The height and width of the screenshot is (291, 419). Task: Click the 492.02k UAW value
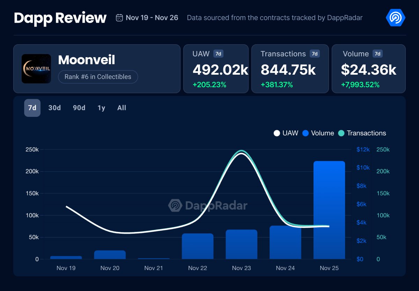(x=221, y=70)
